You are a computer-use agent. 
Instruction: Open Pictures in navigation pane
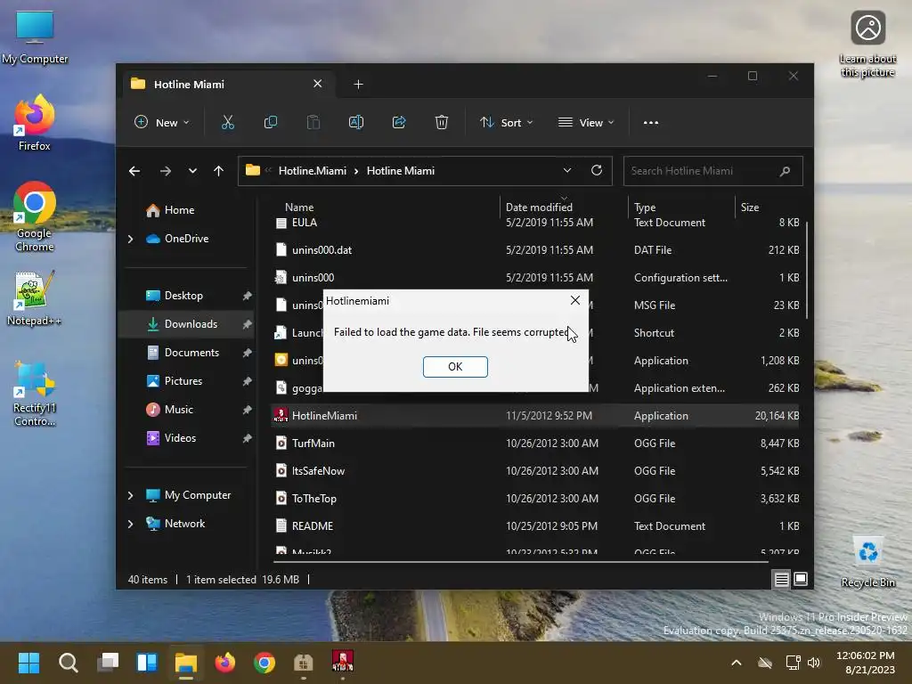183,381
